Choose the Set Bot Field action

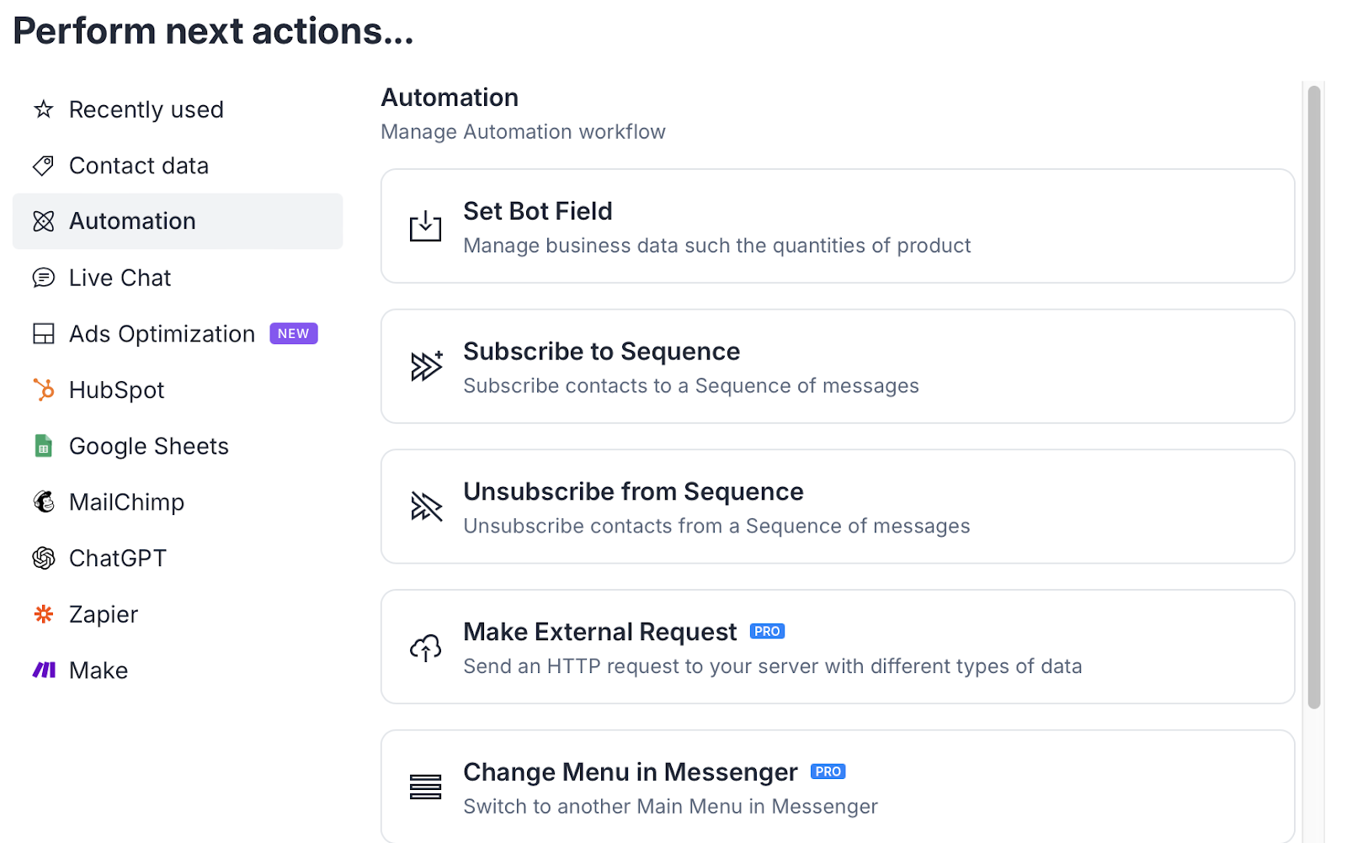click(x=837, y=226)
